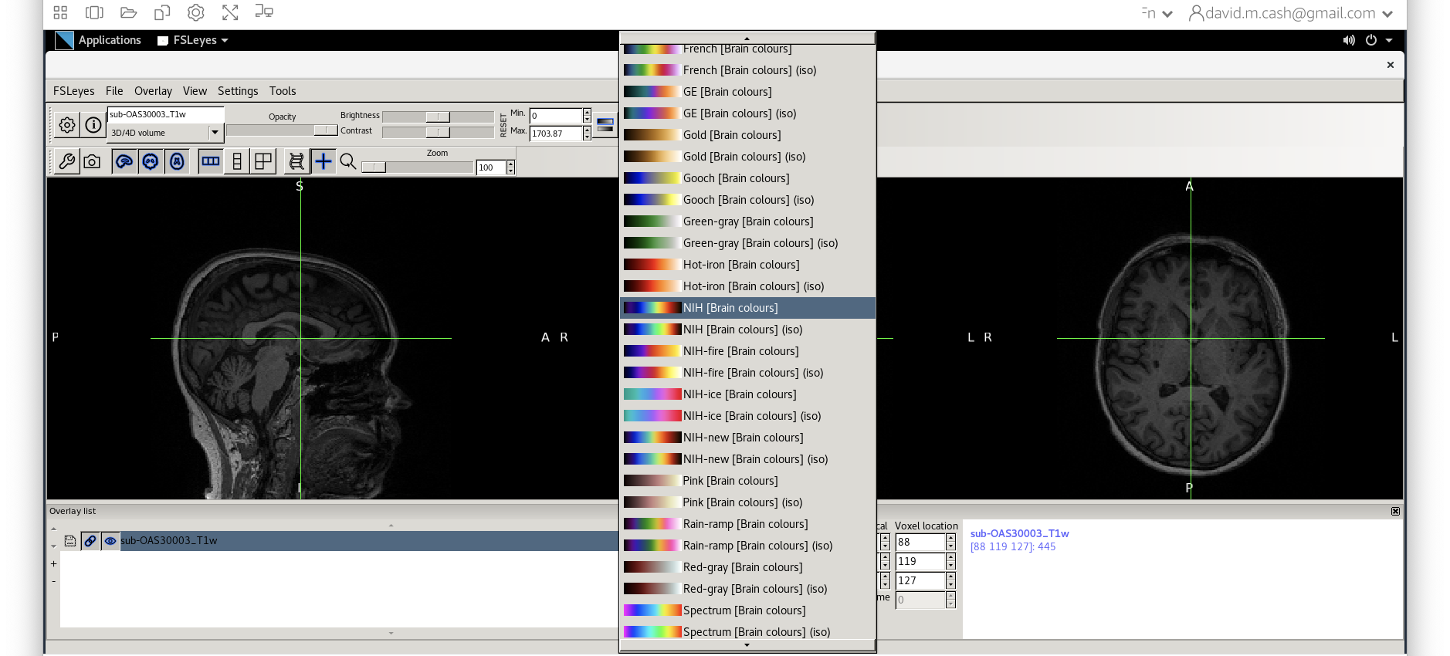Screen dimensions: 1450x656
Task: Click voxel location X field 88
Action: point(920,543)
